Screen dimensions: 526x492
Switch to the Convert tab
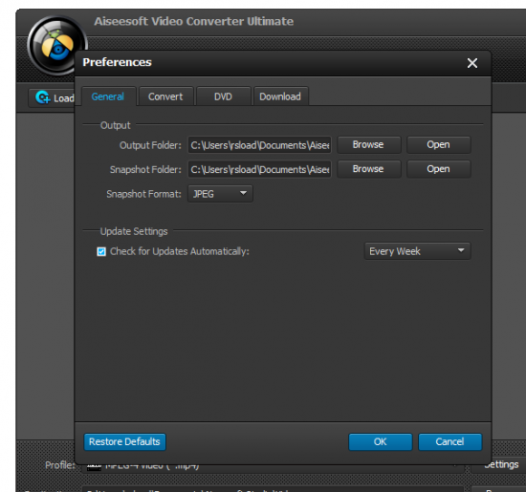165,96
